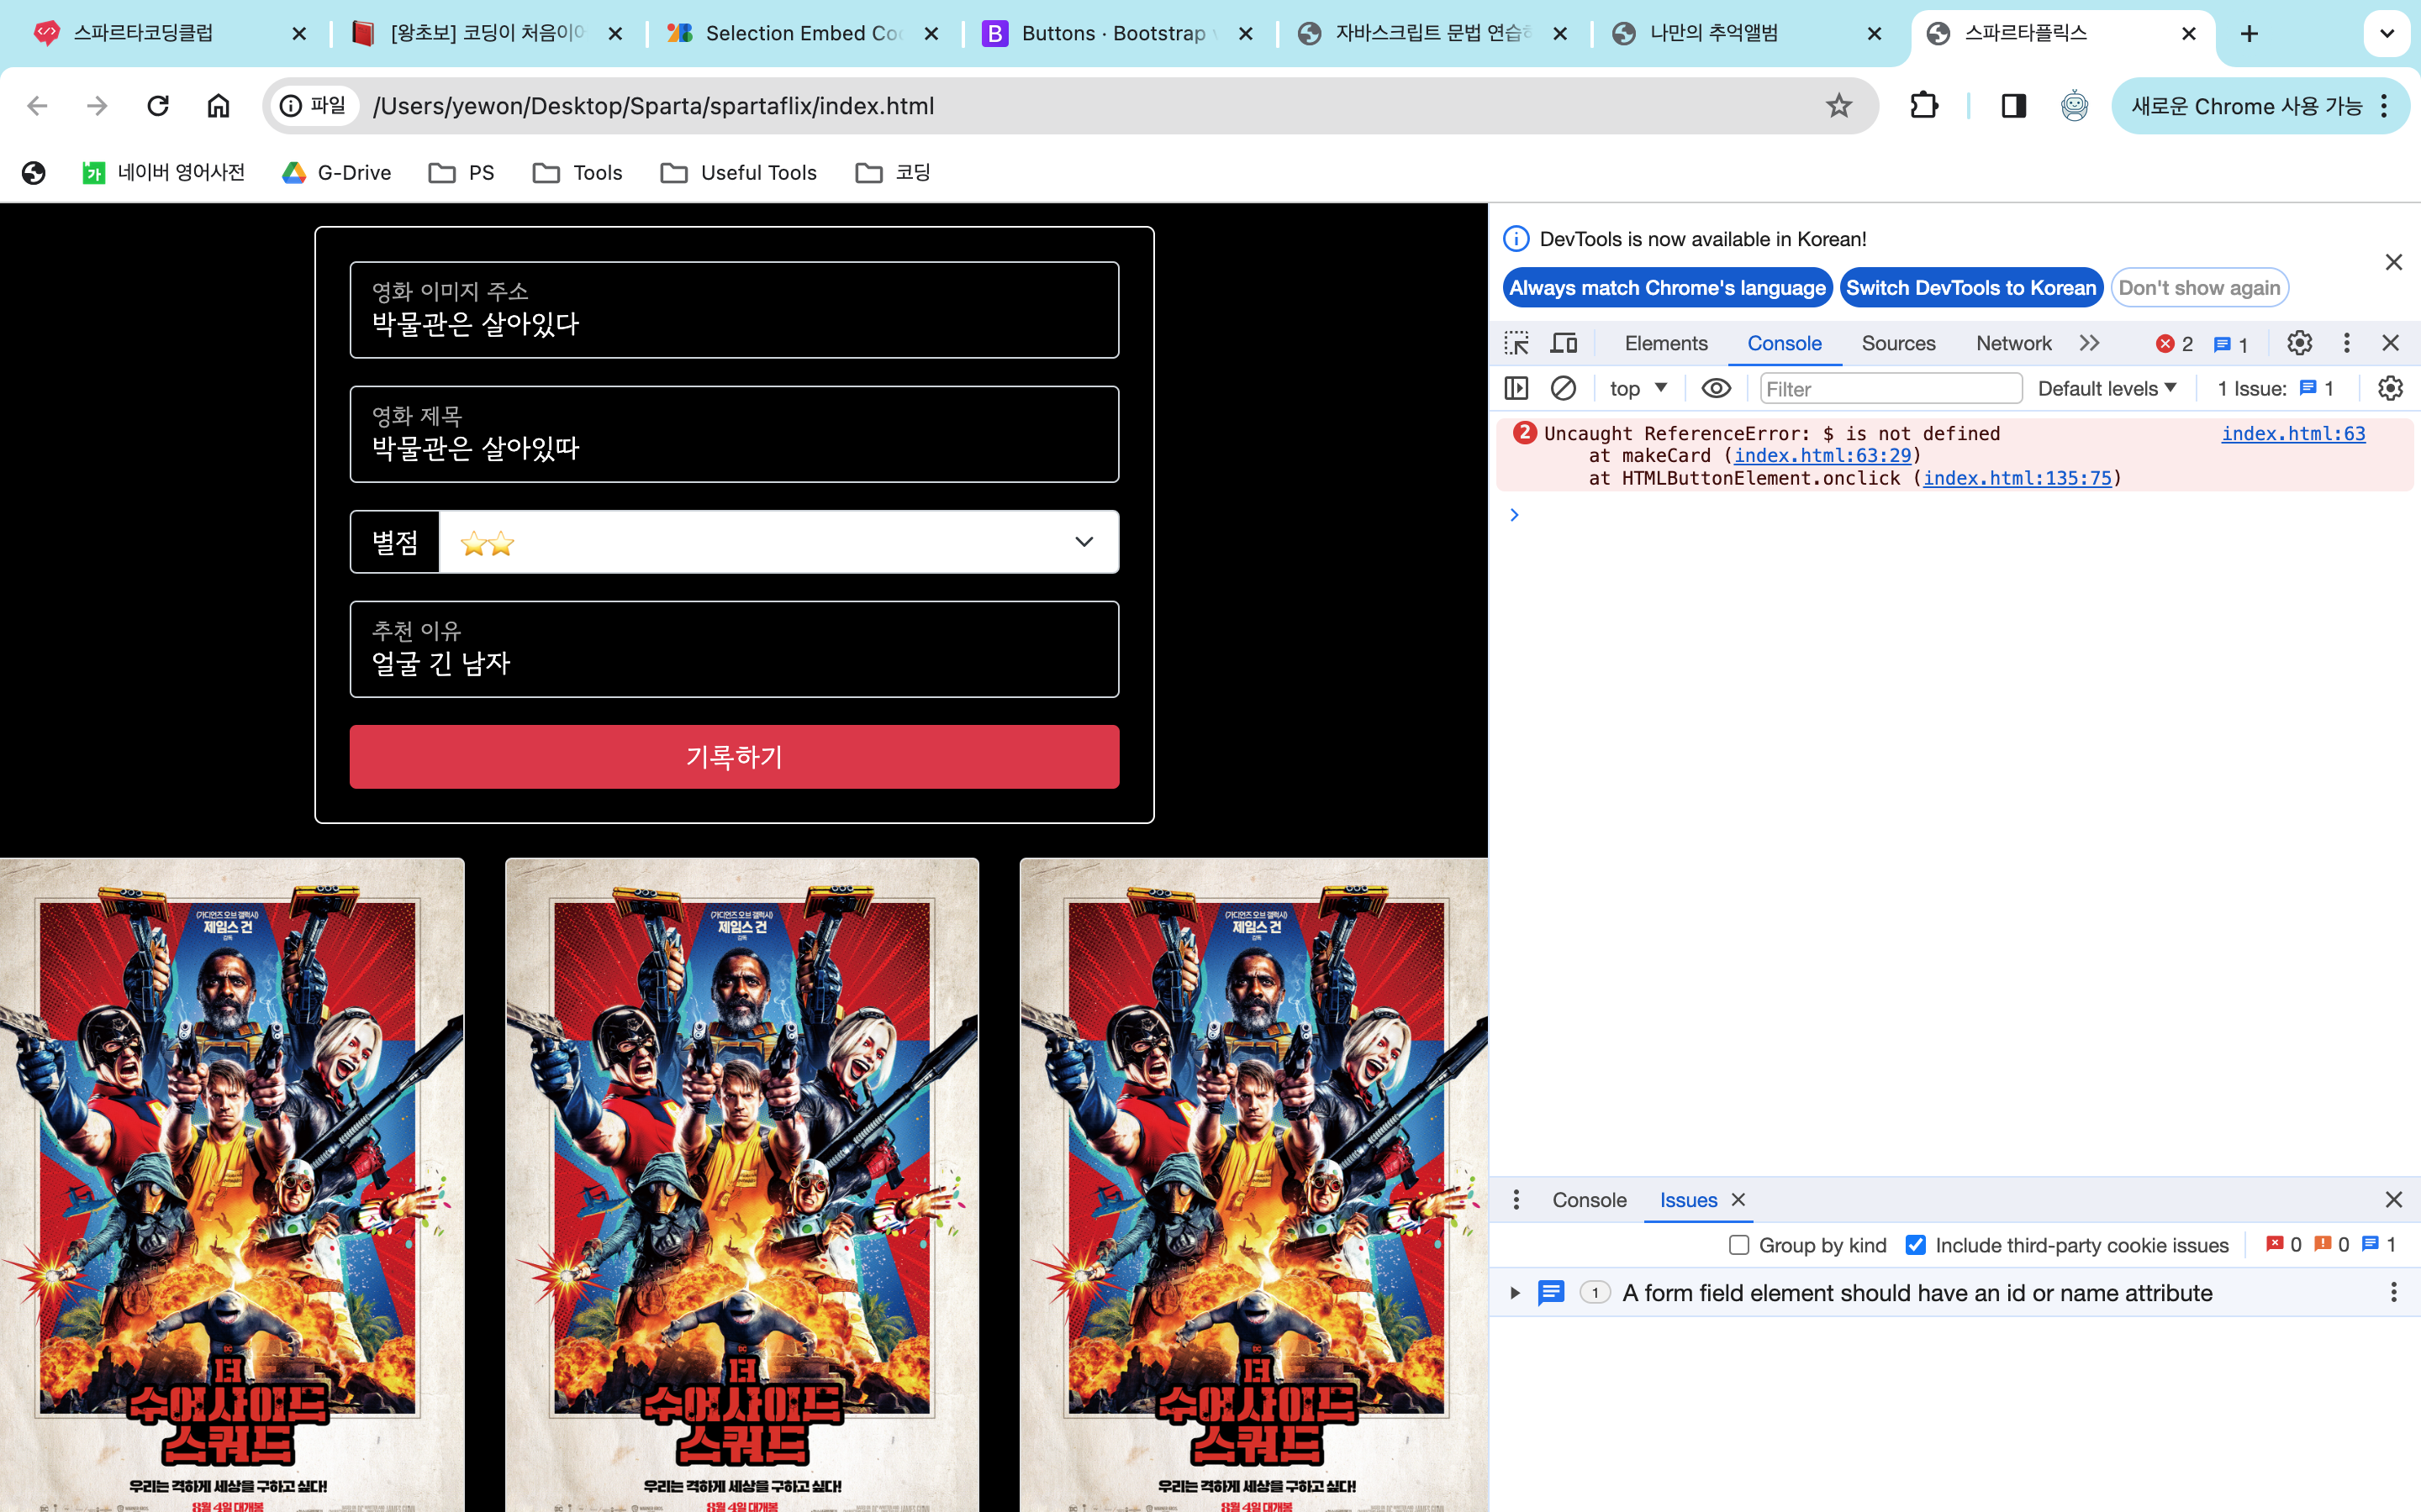Open console settings gear beside issue count
This screenshot has width=2421, height=1512.
[2390, 388]
